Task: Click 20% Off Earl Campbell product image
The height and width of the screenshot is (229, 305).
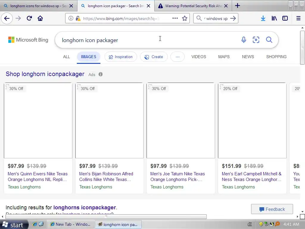Action: pos(252,120)
